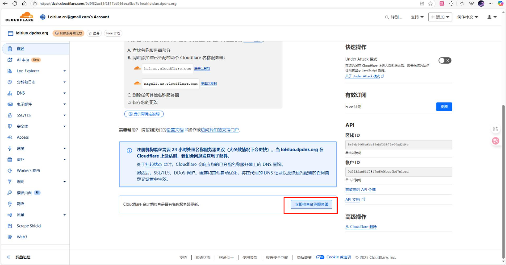The image size is (506, 265).
Task: Open Access in the sidebar
Action: pos(23,137)
